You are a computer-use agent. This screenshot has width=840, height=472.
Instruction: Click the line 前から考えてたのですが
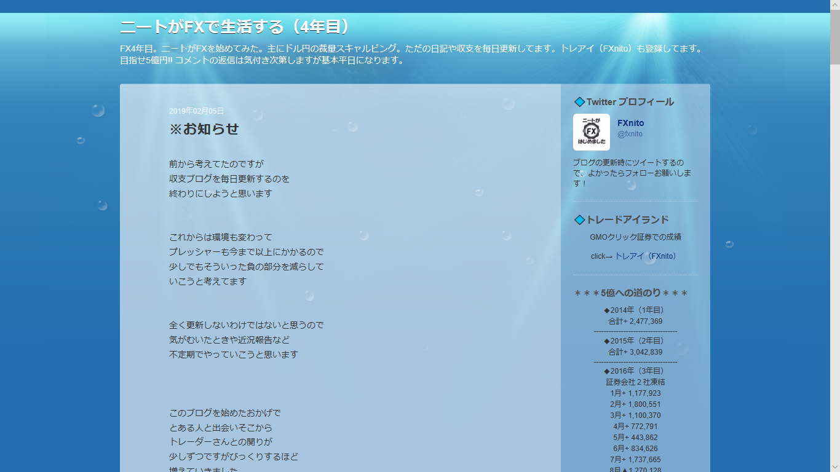[x=216, y=164]
